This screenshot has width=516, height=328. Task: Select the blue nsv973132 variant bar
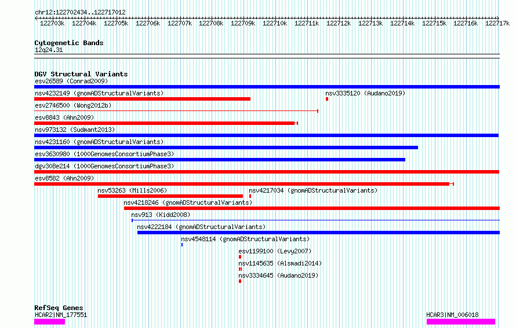click(266, 135)
